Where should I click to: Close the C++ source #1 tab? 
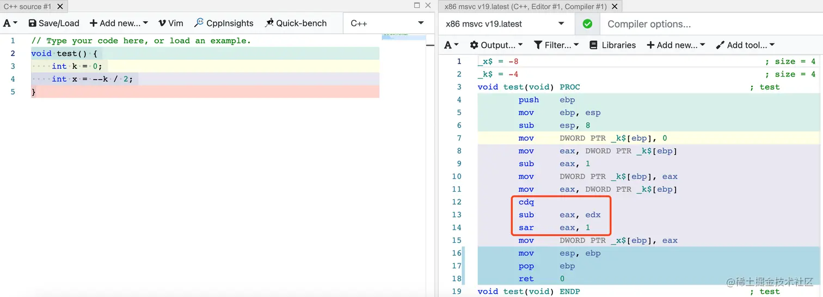[60, 7]
